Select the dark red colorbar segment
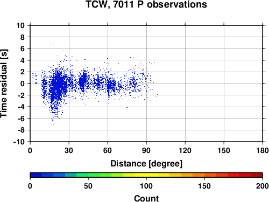The image size is (269, 202). point(257,175)
